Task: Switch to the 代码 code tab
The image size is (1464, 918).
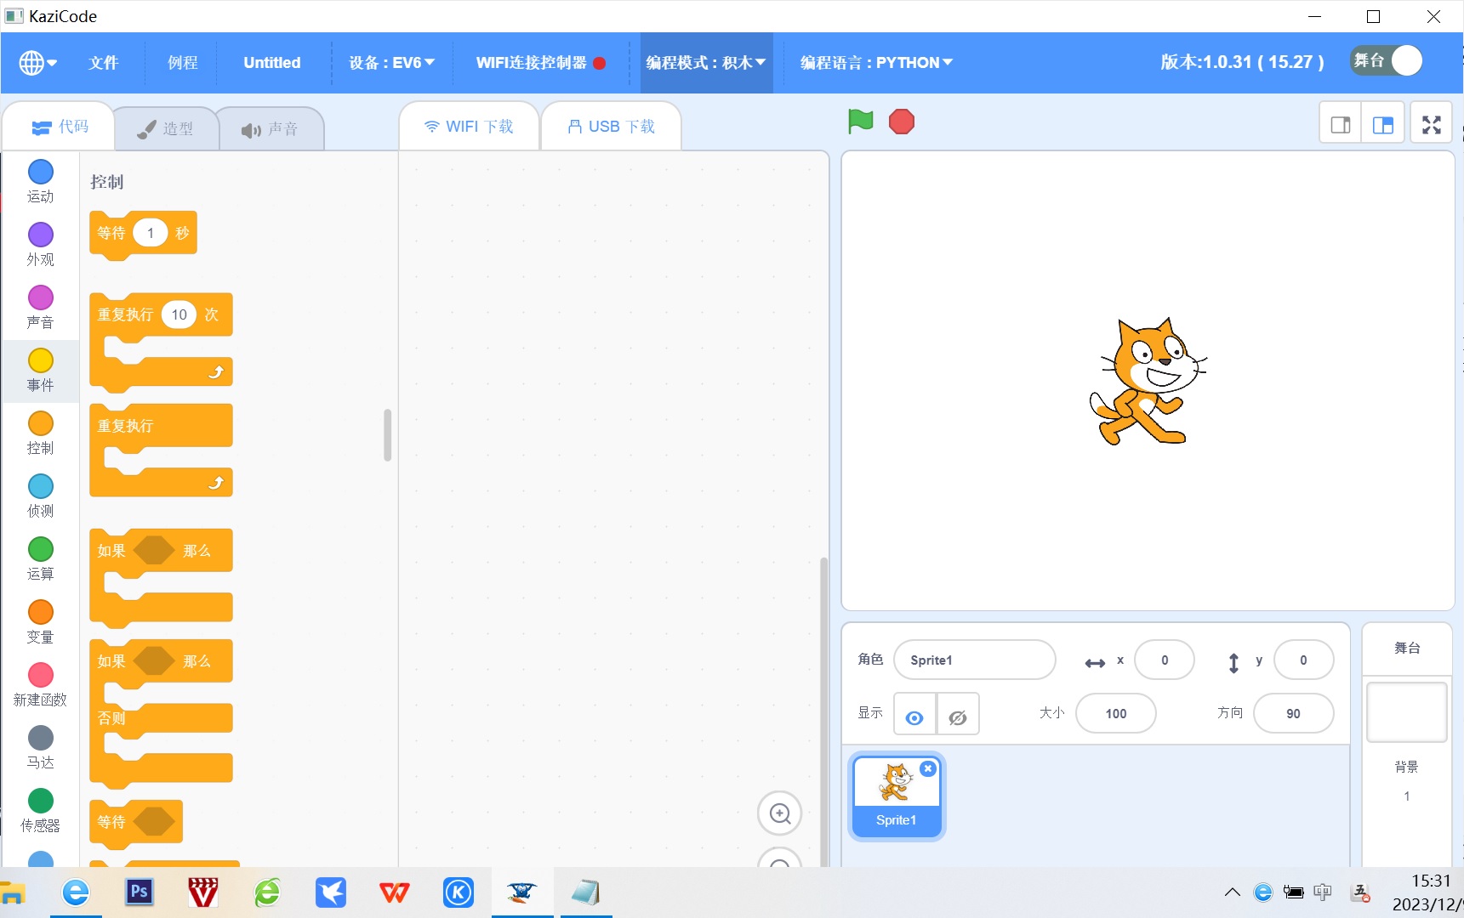Action: coord(60,127)
